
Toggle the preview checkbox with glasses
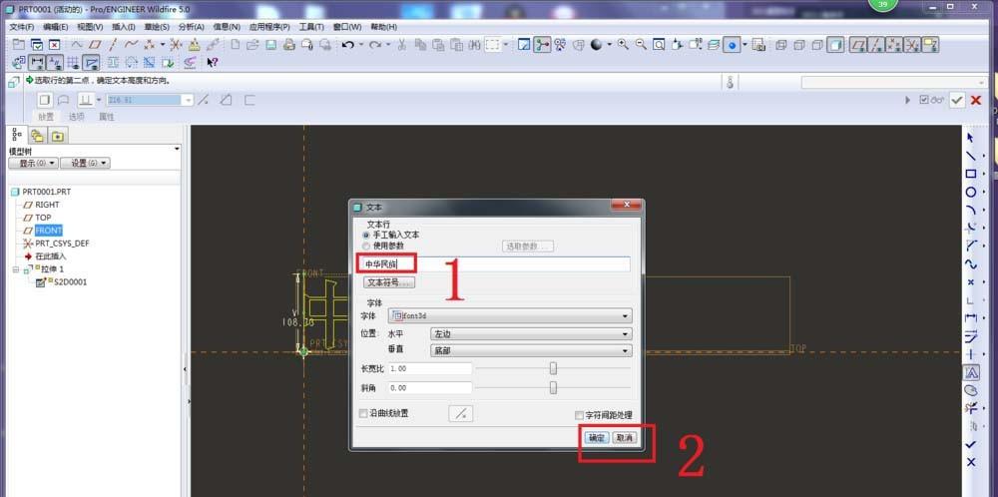pos(925,100)
